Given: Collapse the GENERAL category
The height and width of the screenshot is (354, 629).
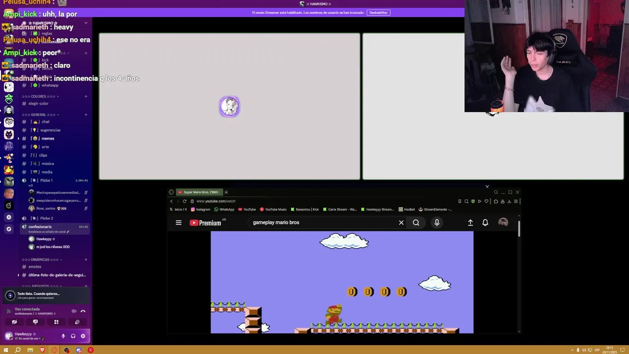Looking at the screenshot, I should coord(40,115).
